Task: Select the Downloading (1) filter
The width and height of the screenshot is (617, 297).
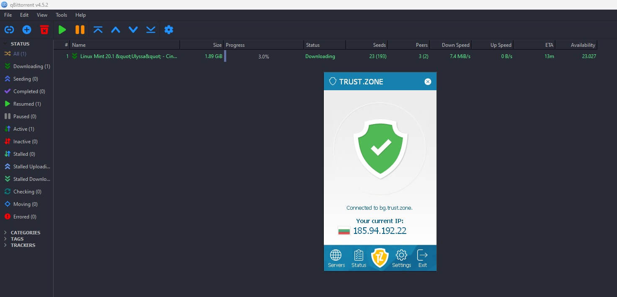Action: 27,66
